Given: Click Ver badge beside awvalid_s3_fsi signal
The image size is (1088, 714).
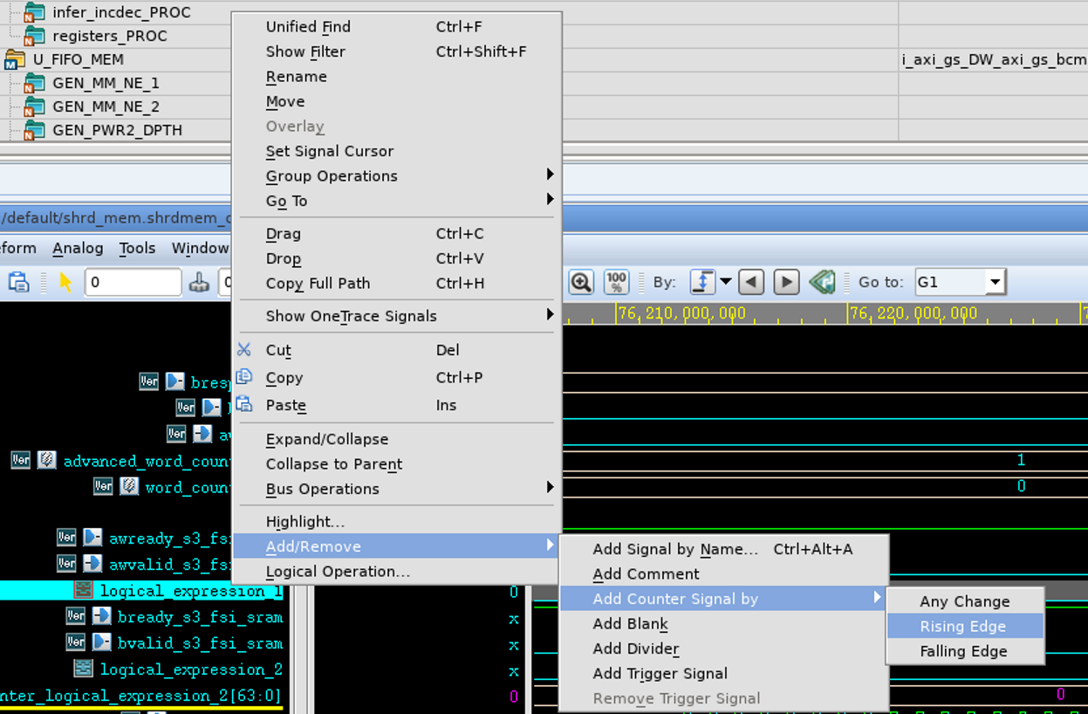Looking at the screenshot, I should (66, 563).
